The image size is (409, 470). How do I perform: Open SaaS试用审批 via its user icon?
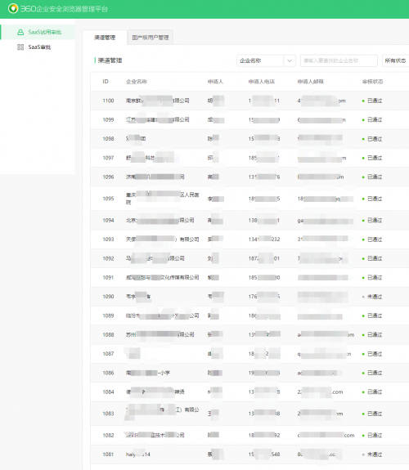coord(20,32)
